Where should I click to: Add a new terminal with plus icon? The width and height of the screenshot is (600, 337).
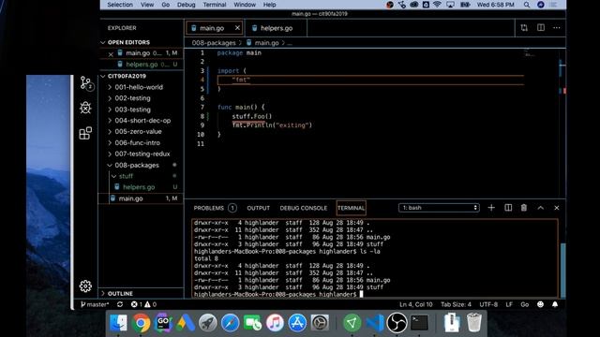pyautogui.click(x=491, y=208)
